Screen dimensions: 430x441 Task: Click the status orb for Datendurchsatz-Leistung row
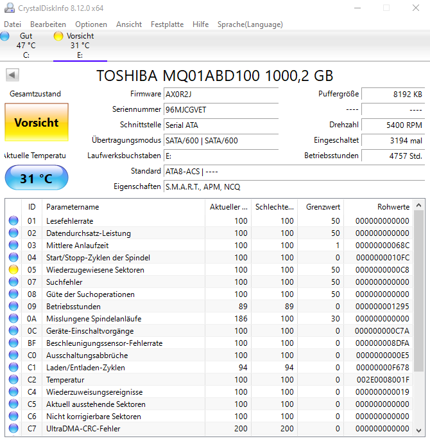pos(13,233)
